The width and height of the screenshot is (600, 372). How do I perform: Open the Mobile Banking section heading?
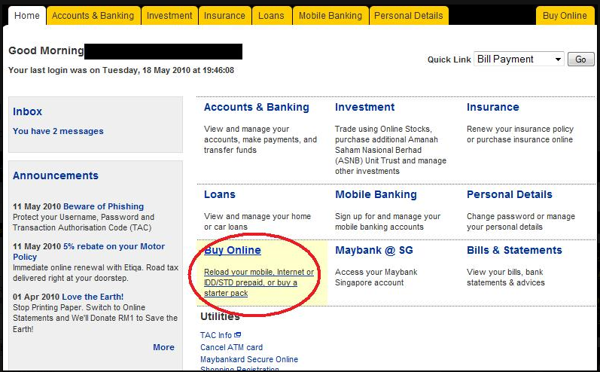tap(376, 194)
